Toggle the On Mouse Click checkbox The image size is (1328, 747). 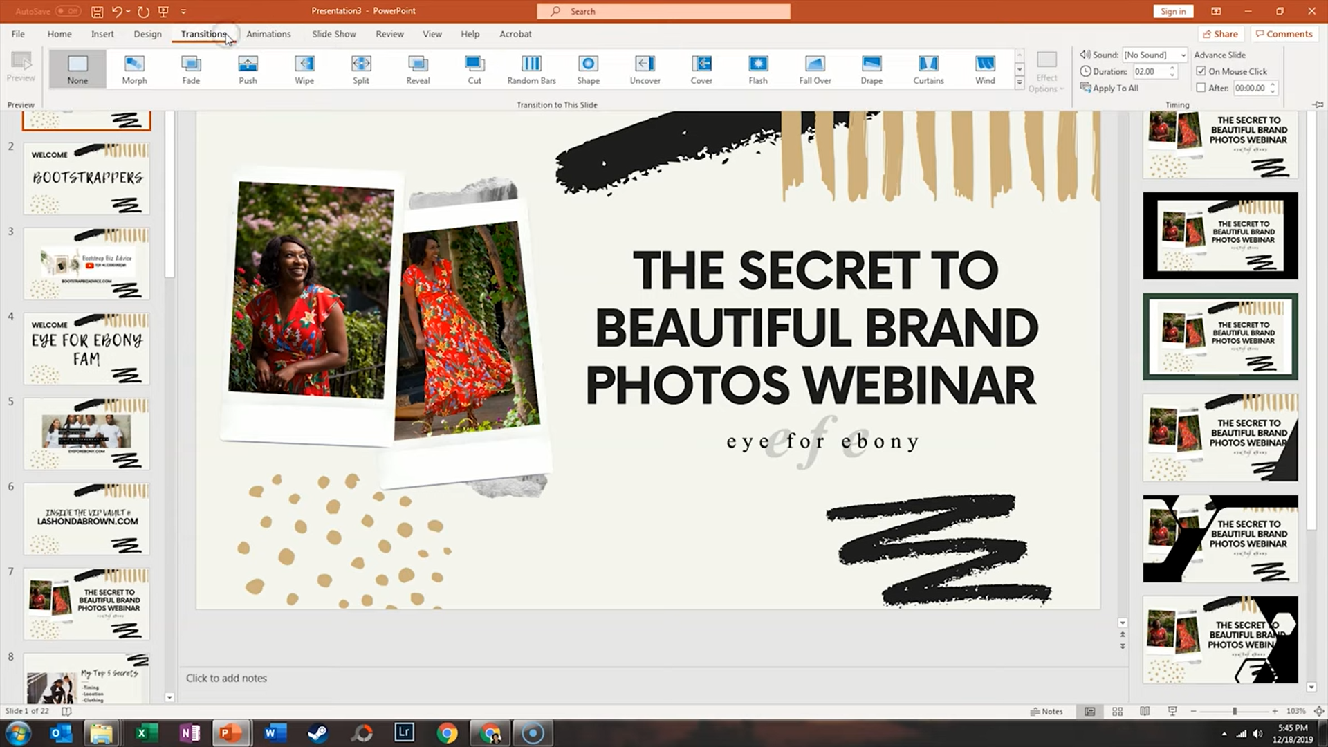[x=1202, y=71]
